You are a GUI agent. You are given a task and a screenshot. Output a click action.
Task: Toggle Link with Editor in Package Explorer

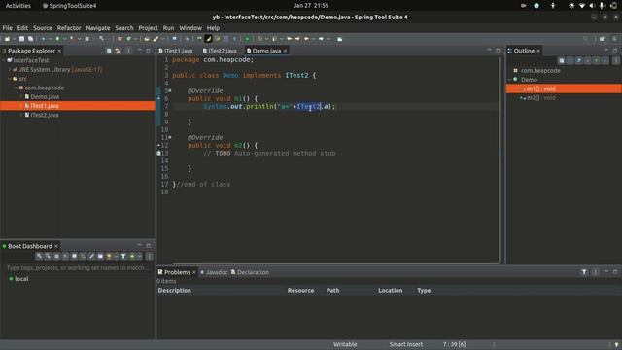(x=118, y=51)
